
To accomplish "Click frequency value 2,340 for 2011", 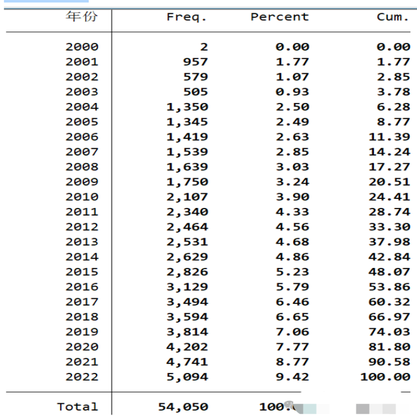I will pyautogui.click(x=187, y=212).
